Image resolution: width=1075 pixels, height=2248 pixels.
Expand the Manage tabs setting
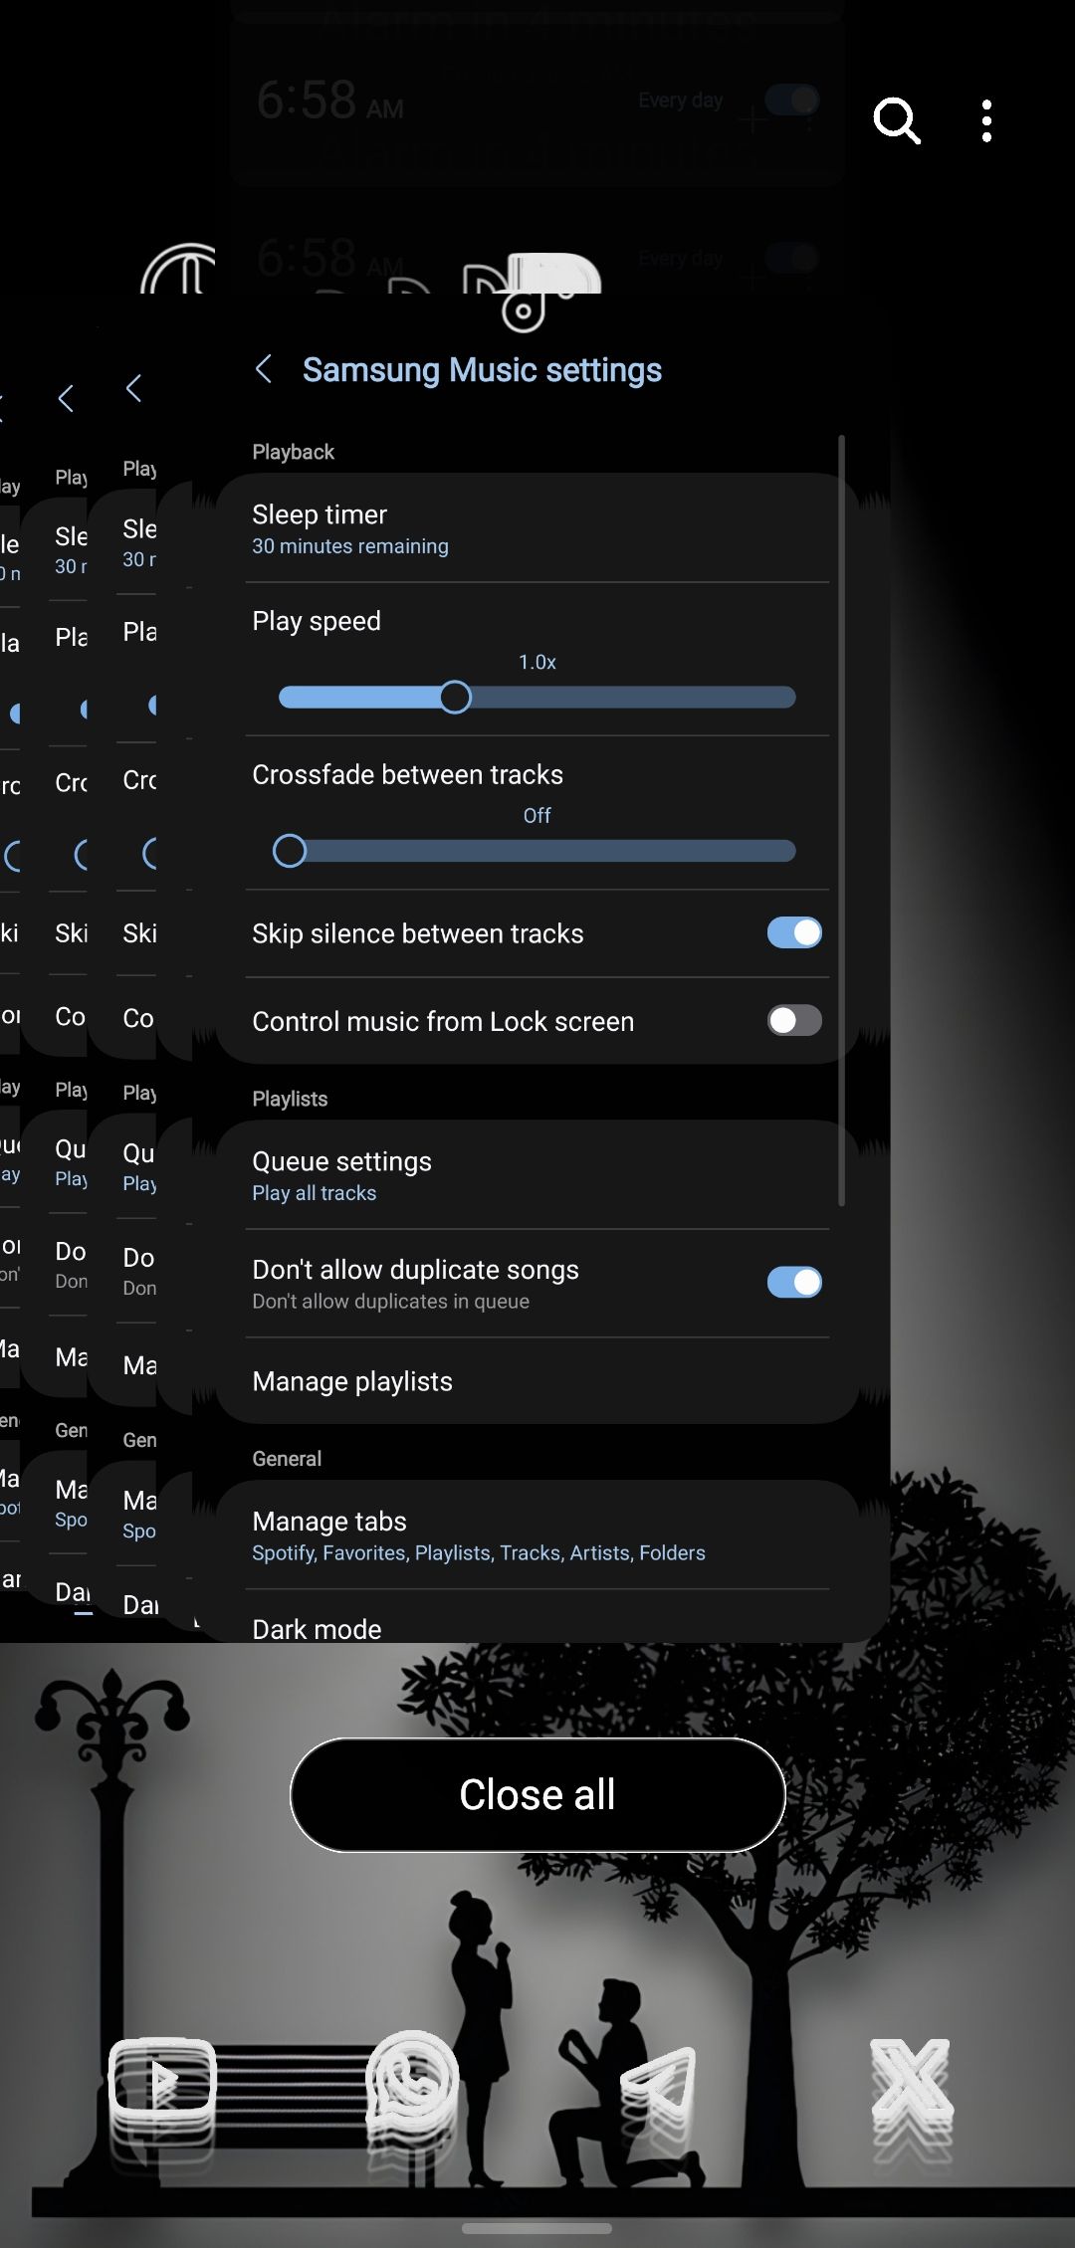537,1535
